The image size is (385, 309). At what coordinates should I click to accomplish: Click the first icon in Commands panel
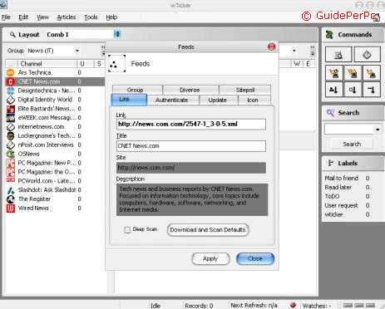click(338, 55)
